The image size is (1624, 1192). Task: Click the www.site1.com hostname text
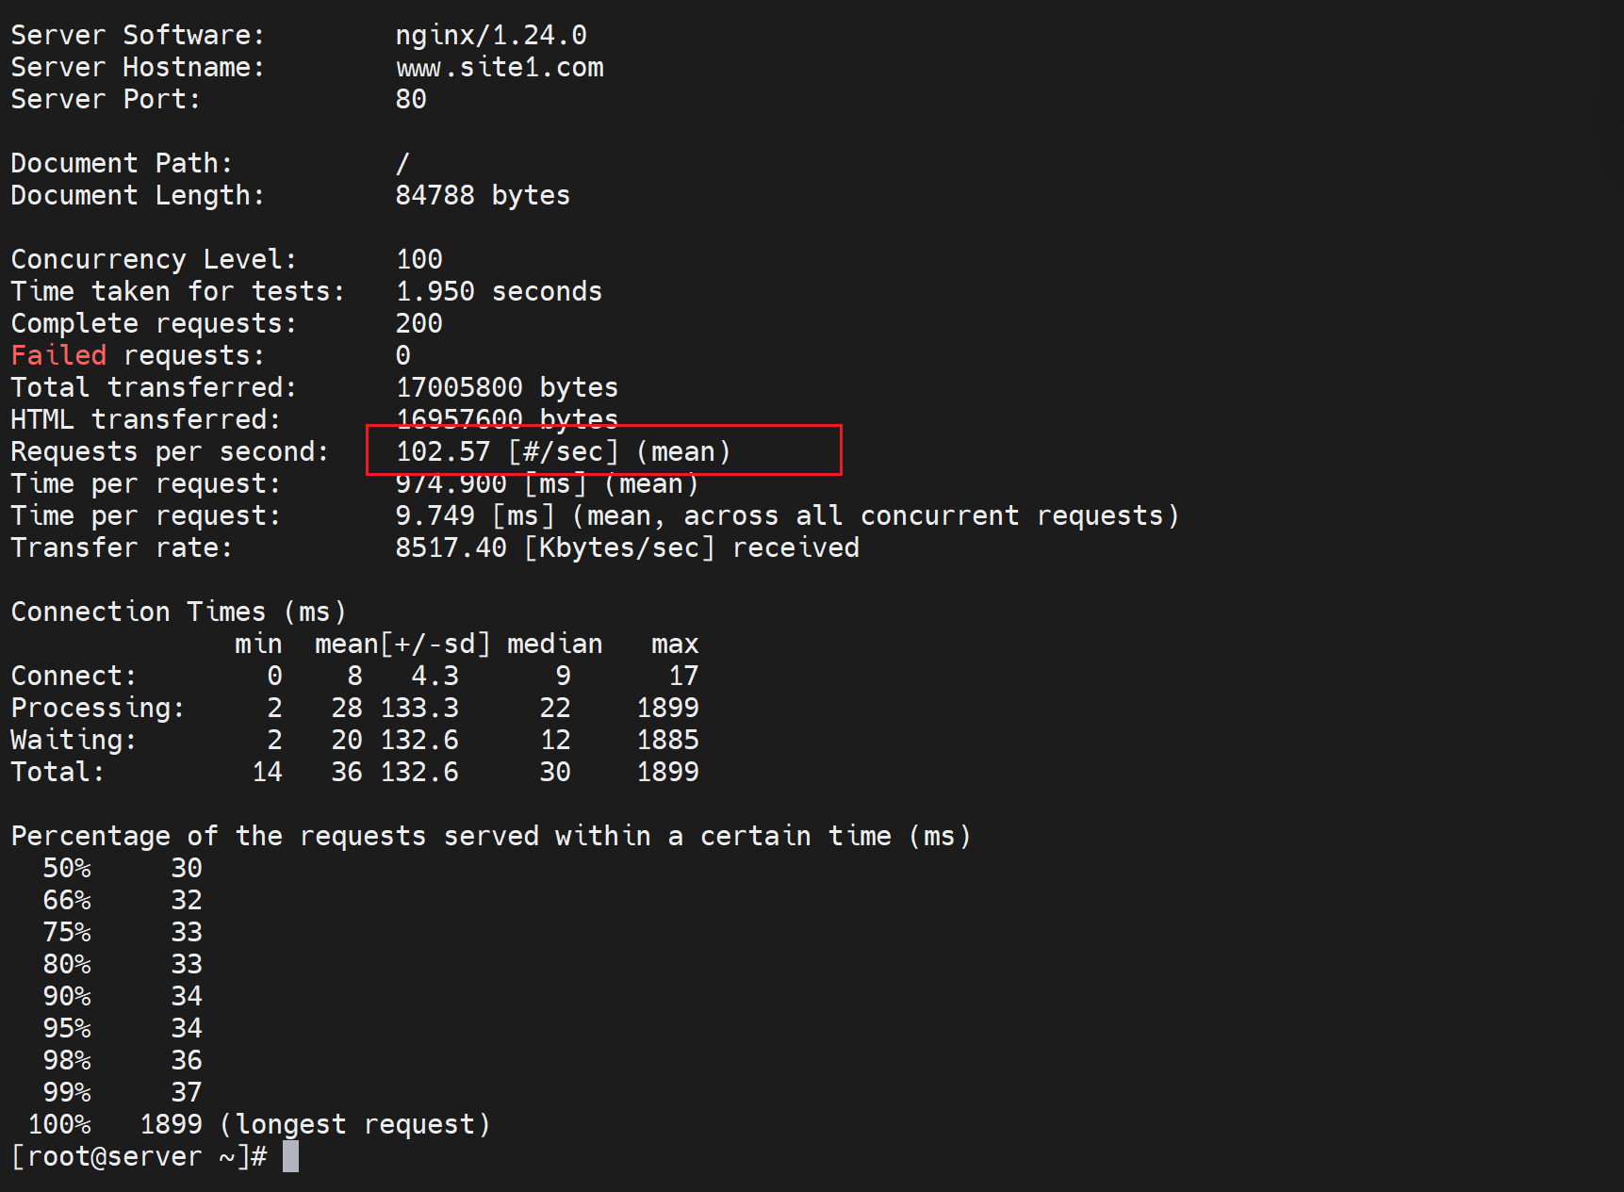[x=500, y=68]
